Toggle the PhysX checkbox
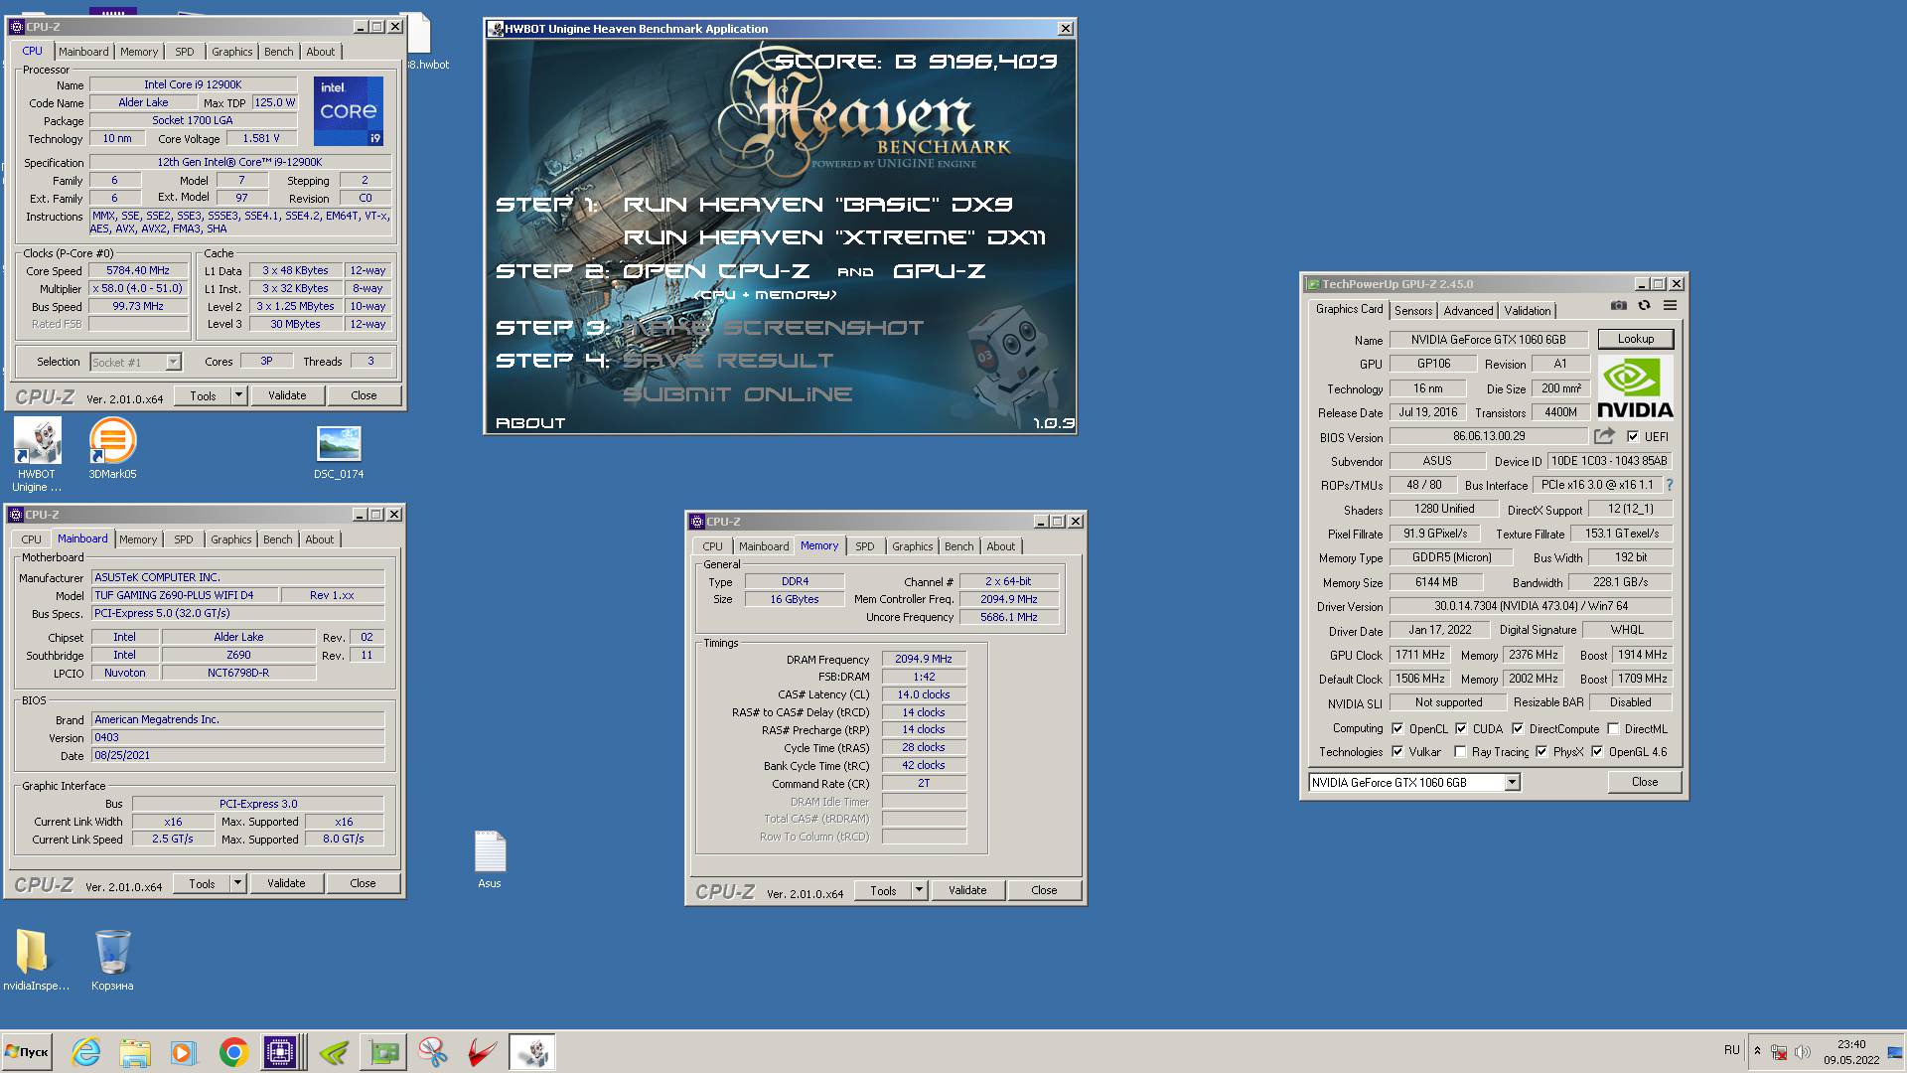This screenshot has height=1073, width=1907. click(1541, 751)
